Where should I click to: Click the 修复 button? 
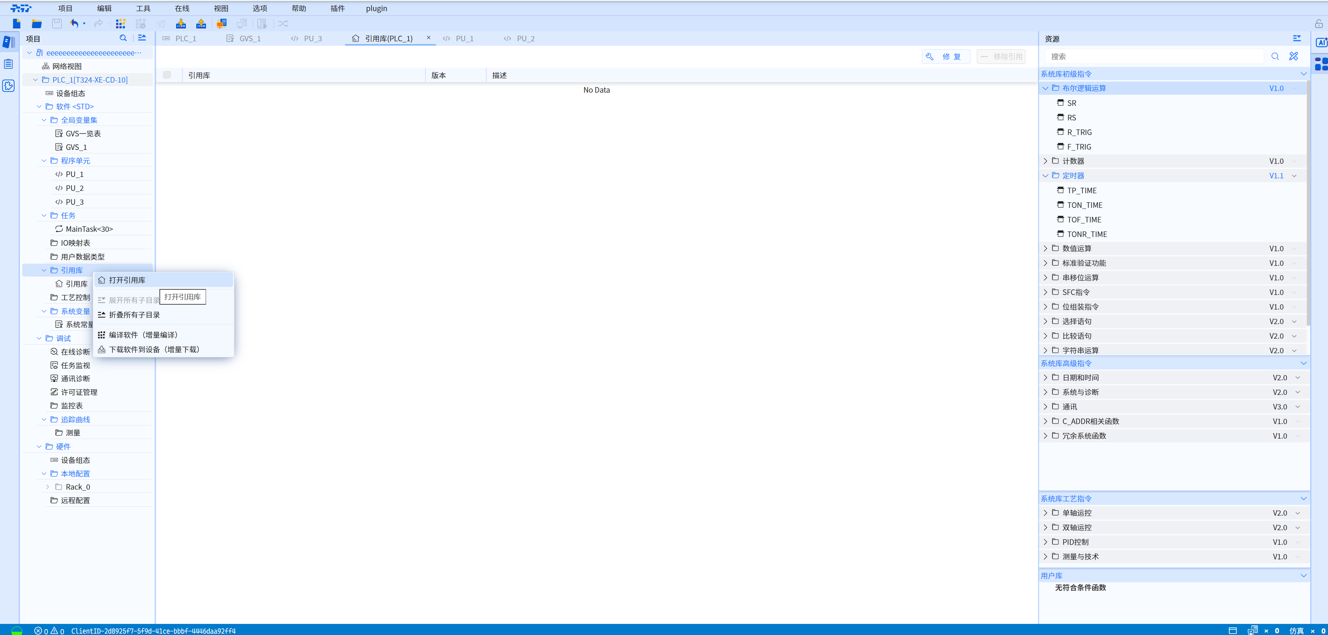click(946, 57)
